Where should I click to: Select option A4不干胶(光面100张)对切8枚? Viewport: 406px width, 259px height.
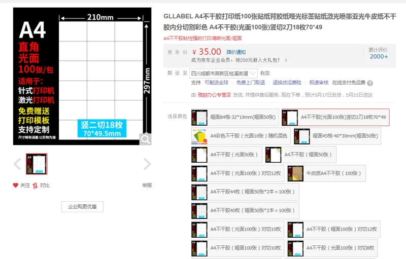pyautogui.click(x=332, y=248)
